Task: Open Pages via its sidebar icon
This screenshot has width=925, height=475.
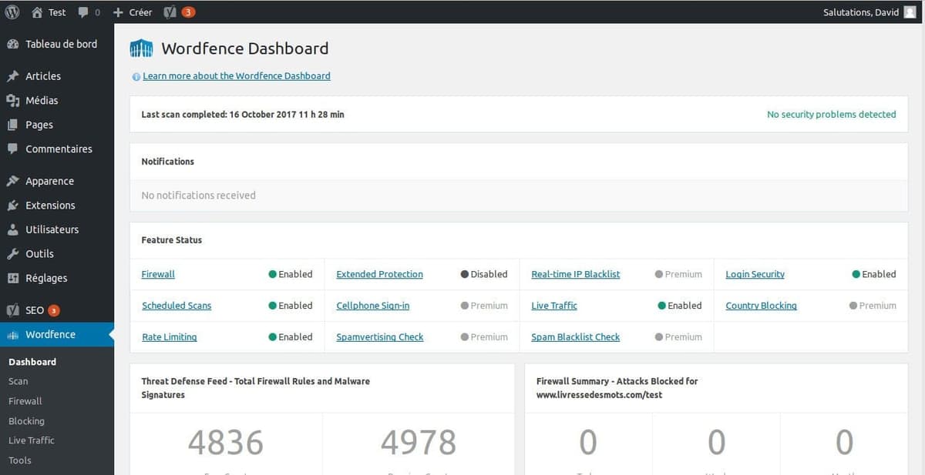Action: click(12, 124)
